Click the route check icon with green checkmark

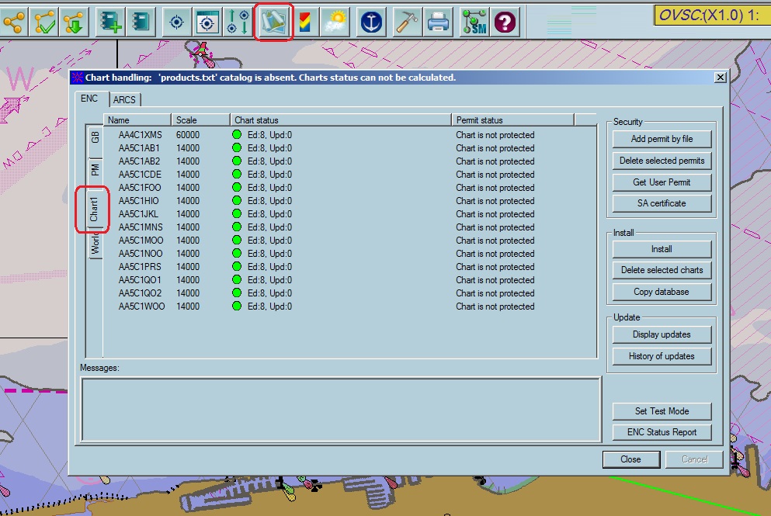point(45,22)
